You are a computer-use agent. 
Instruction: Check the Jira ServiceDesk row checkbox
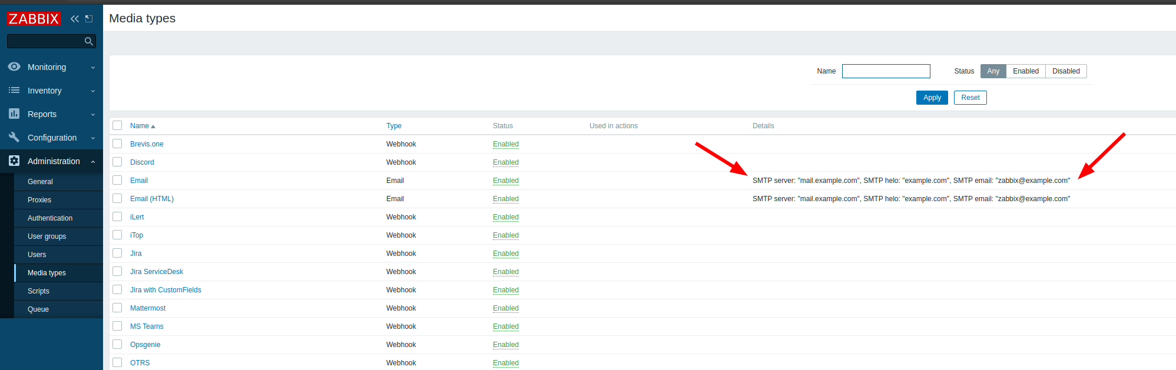pyautogui.click(x=117, y=271)
